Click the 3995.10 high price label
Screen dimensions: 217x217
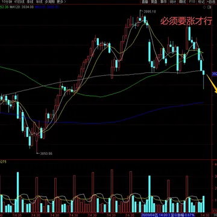tap(149, 11)
